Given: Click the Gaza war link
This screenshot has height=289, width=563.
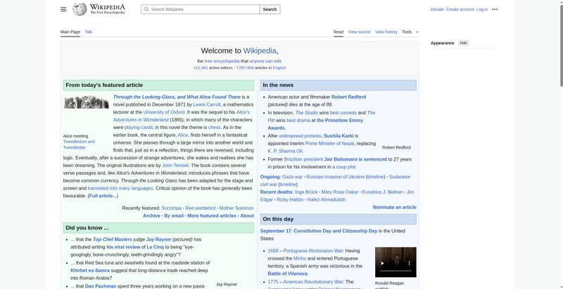Looking at the screenshot, I should click(x=292, y=177).
